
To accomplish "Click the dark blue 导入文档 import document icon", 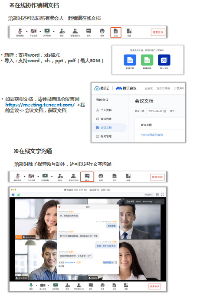I will 164,60.
